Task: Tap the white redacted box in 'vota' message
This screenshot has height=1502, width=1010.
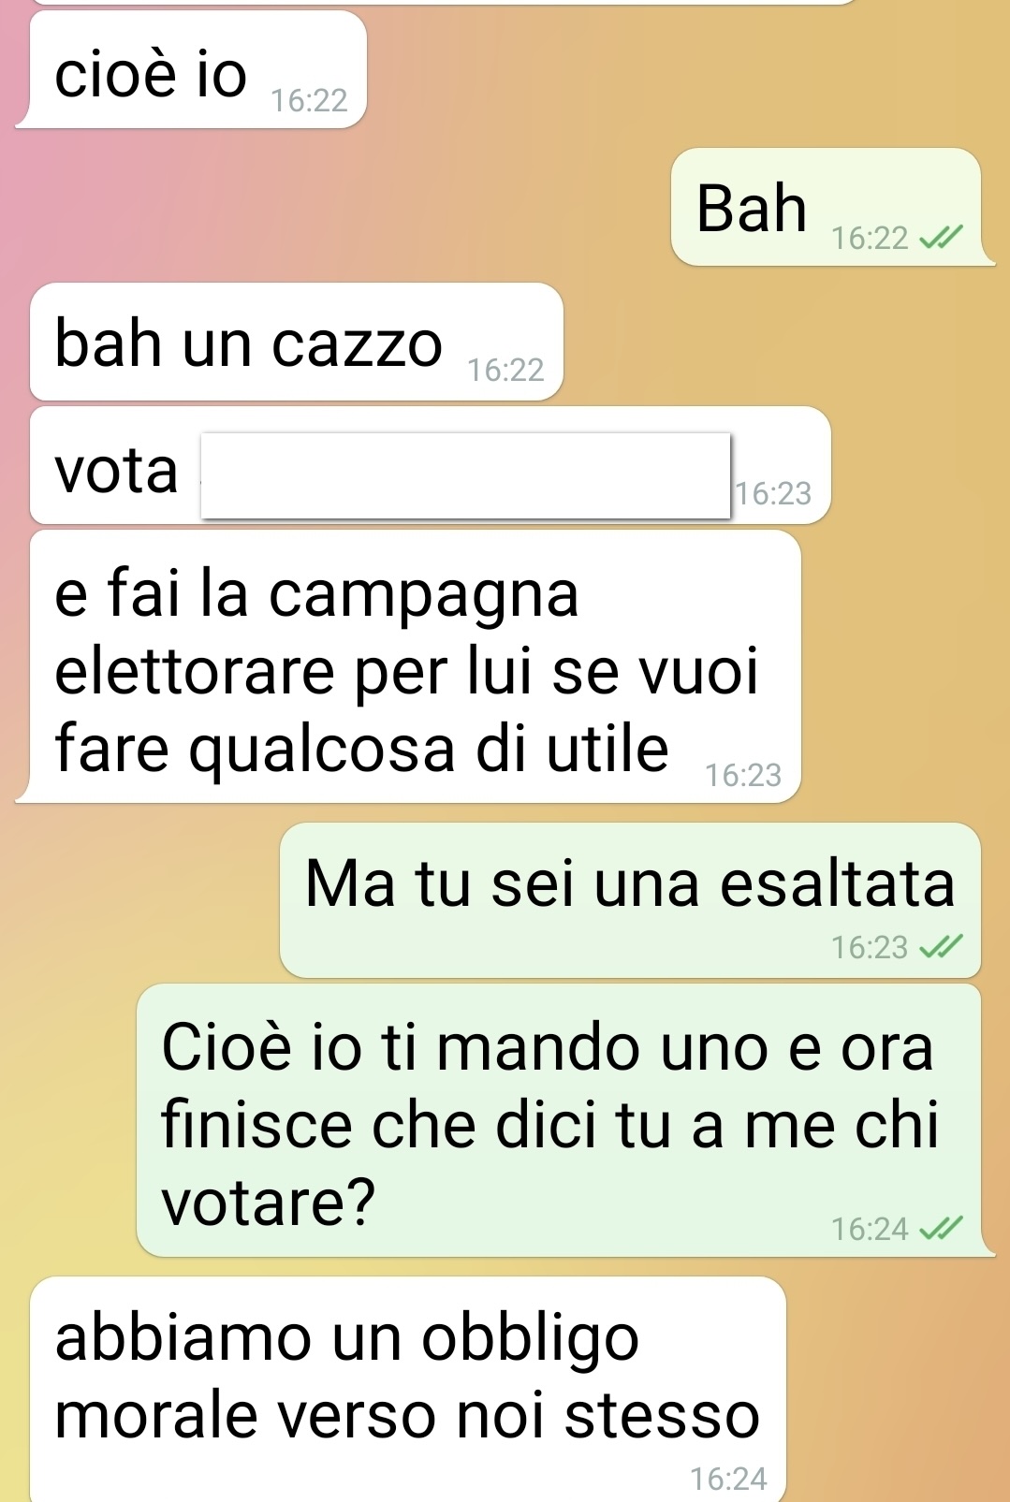Action: [x=466, y=474]
